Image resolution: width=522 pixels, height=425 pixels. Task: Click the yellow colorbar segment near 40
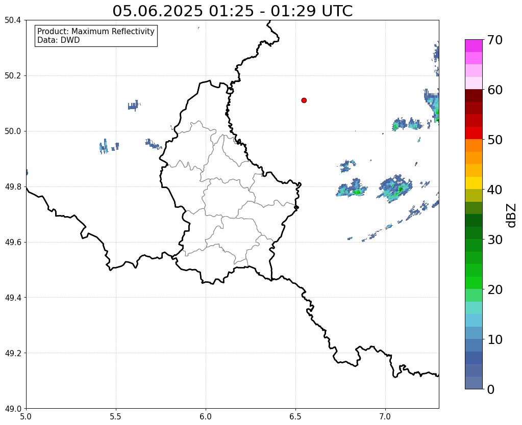tap(474, 183)
